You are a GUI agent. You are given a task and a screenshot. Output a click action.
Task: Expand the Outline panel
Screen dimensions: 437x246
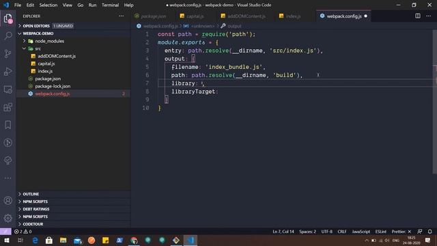click(73, 194)
